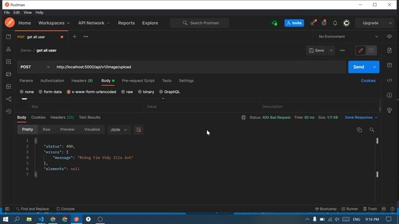
Task: Open the API Network dropdown
Action: [94, 23]
